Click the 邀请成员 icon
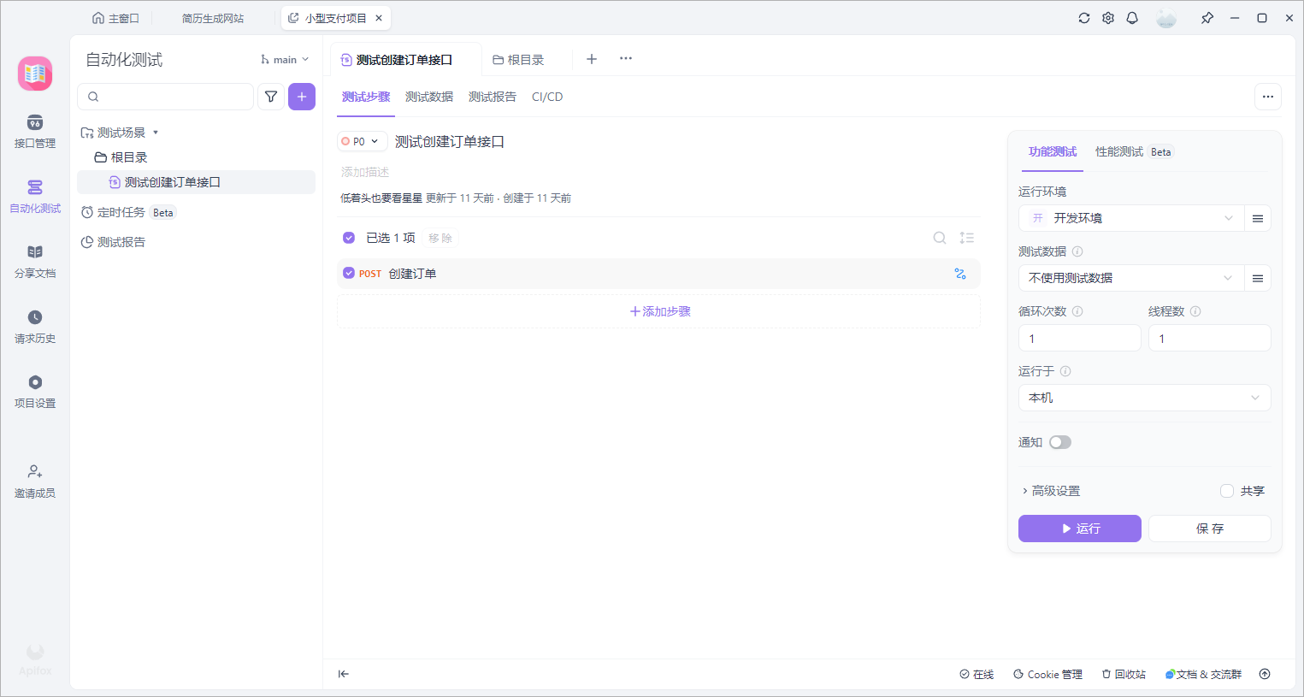The height and width of the screenshot is (697, 1304). [x=34, y=481]
